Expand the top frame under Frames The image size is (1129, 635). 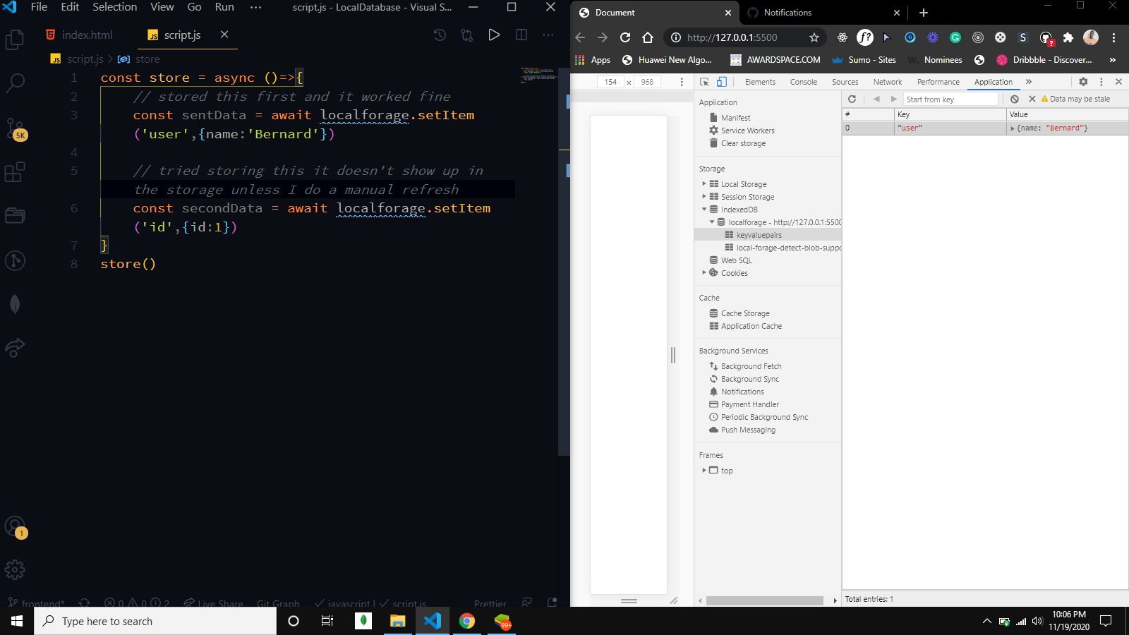tap(704, 470)
